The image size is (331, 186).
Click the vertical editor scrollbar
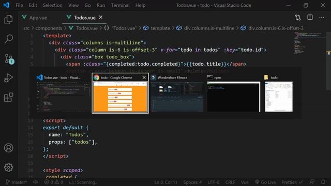[x=329, y=61]
